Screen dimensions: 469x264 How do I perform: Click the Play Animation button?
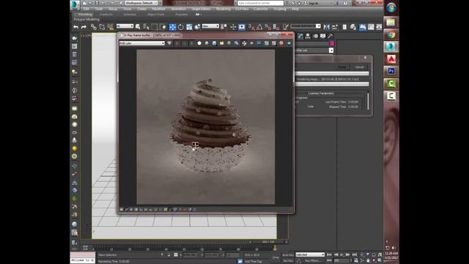[341, 254]
